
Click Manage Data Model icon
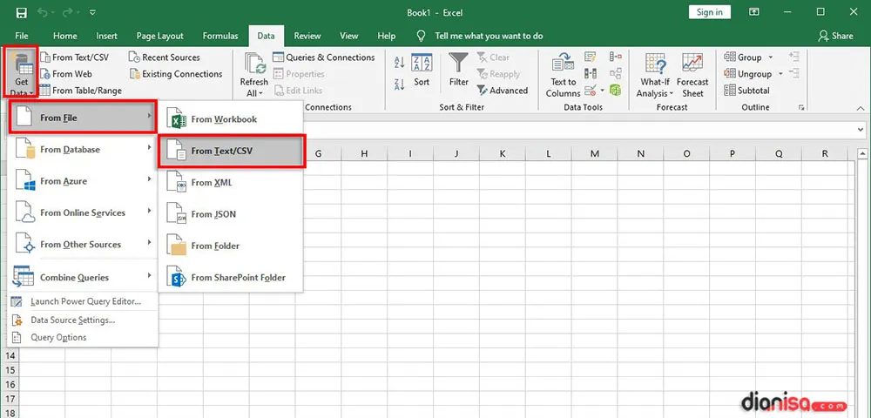615,90
